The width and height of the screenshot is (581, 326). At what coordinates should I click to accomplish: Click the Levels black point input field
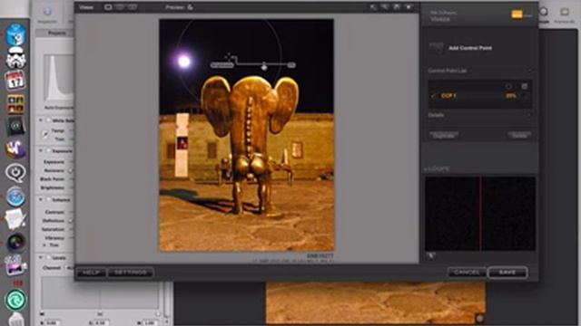(x=53, y=322)
